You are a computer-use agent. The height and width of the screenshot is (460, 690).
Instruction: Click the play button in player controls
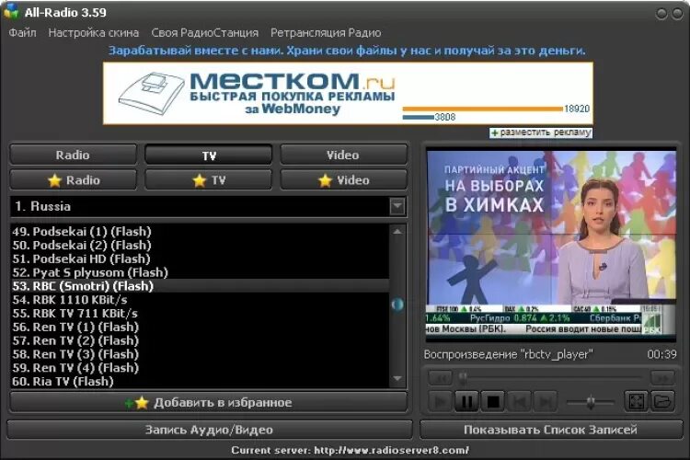click(440, 401)
